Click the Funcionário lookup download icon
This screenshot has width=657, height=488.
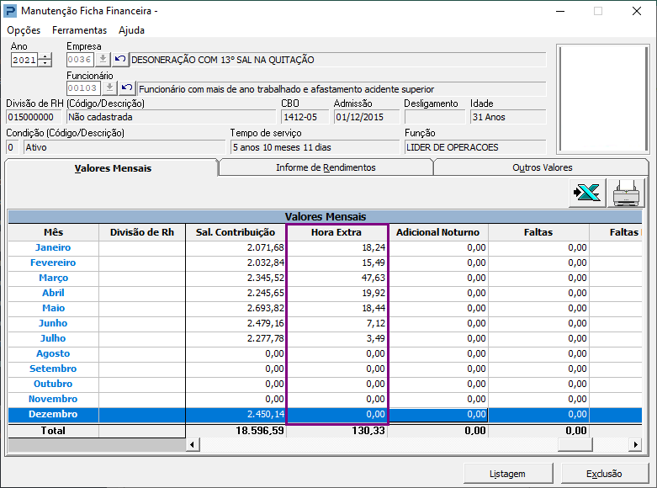(109, 88)
